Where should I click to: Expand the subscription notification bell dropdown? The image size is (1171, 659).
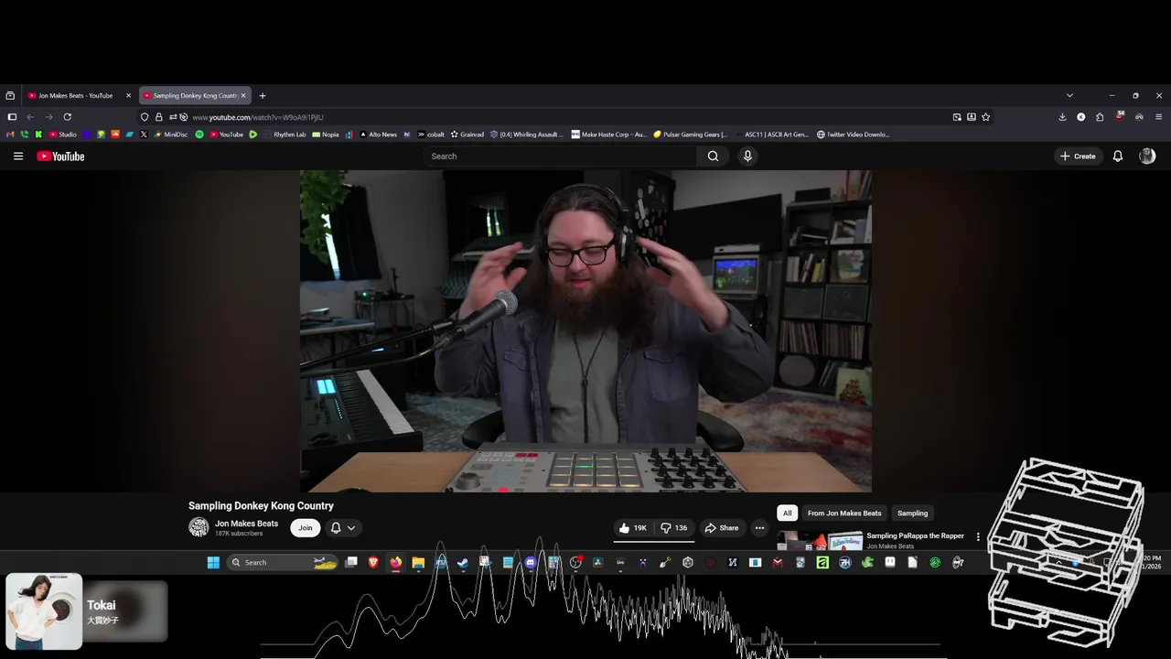tap(342, 528)
